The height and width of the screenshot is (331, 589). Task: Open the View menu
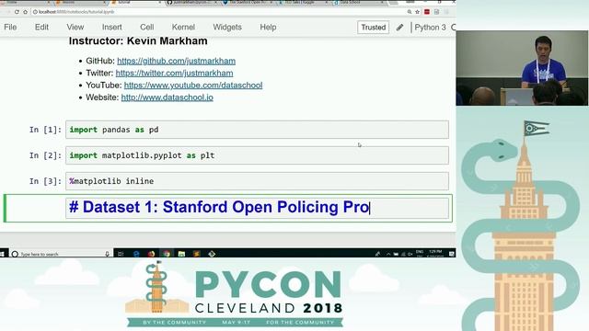pos(75,27)
